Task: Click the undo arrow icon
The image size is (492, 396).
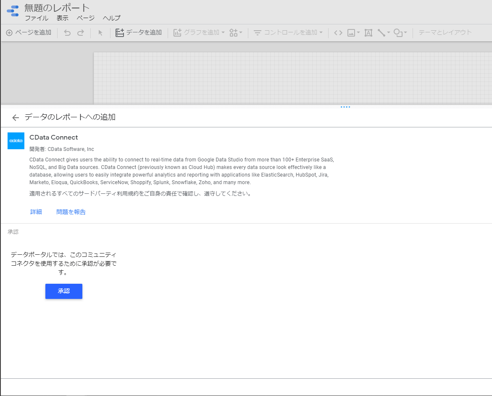Action: click(67, 33)
